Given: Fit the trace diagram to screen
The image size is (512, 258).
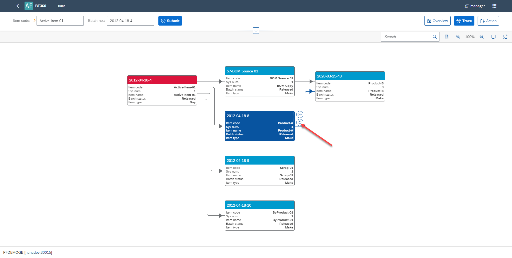Looking at the screenshot, I should [x=493, y=37].
